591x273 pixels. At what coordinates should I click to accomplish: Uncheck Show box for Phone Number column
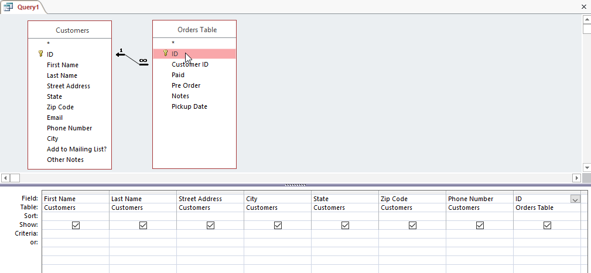[480, 225]
